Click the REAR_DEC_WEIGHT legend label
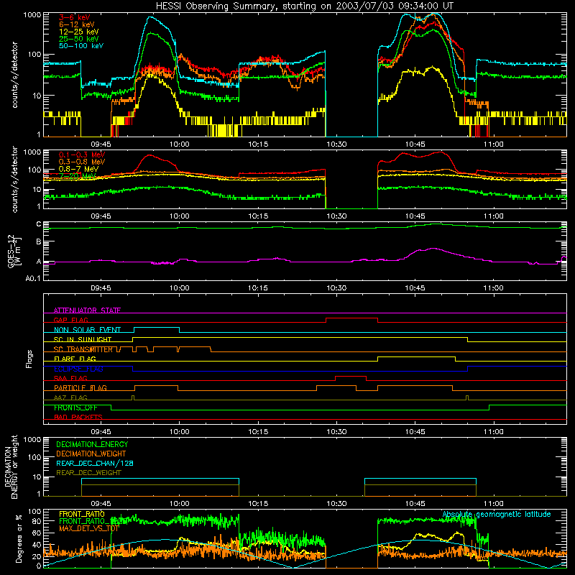This screenshot has height=575, width=575. [x=88, y=473]
